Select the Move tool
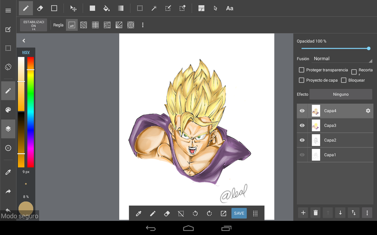Viewport: 377px width, 235px height. (x=73, y=8)
